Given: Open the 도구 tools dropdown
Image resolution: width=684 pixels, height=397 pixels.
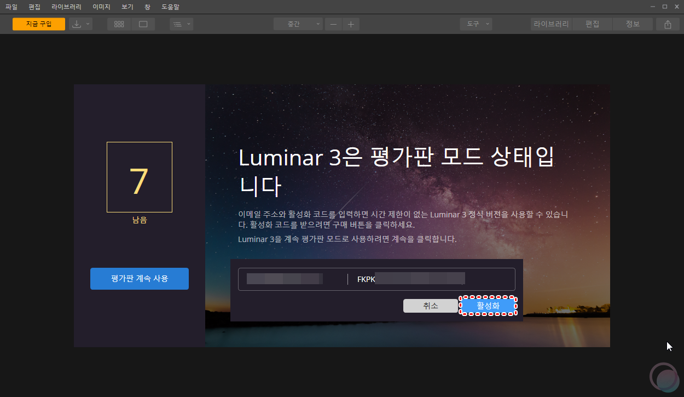Looking at the screenshot, I should [476, 24].
